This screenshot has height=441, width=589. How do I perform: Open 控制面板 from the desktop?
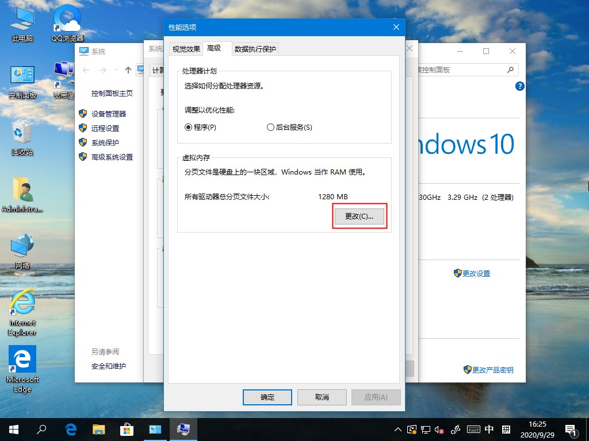(21, 76)
